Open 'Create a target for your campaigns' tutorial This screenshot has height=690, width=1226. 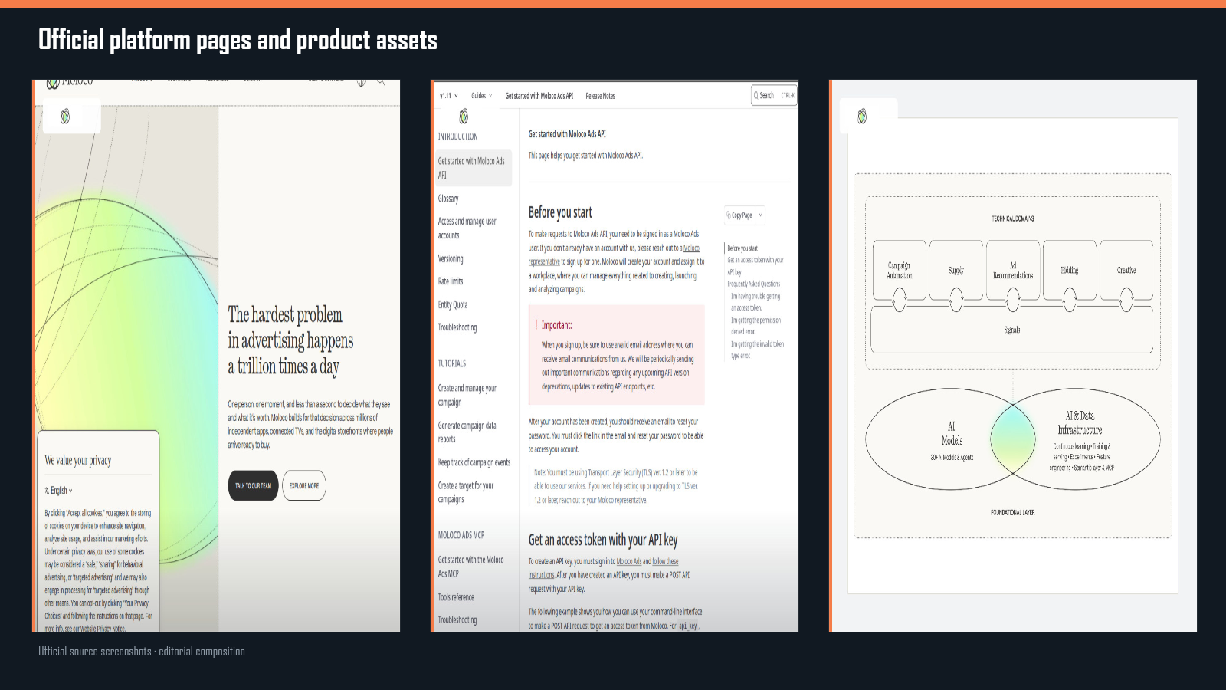pos(466,492)
